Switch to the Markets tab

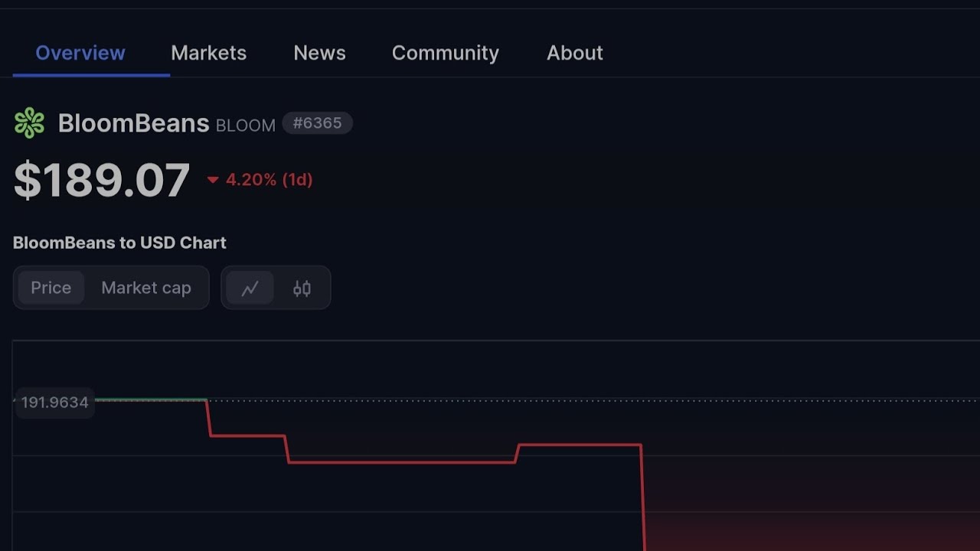point(208,53)
